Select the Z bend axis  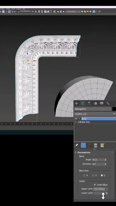click(102, 175)
